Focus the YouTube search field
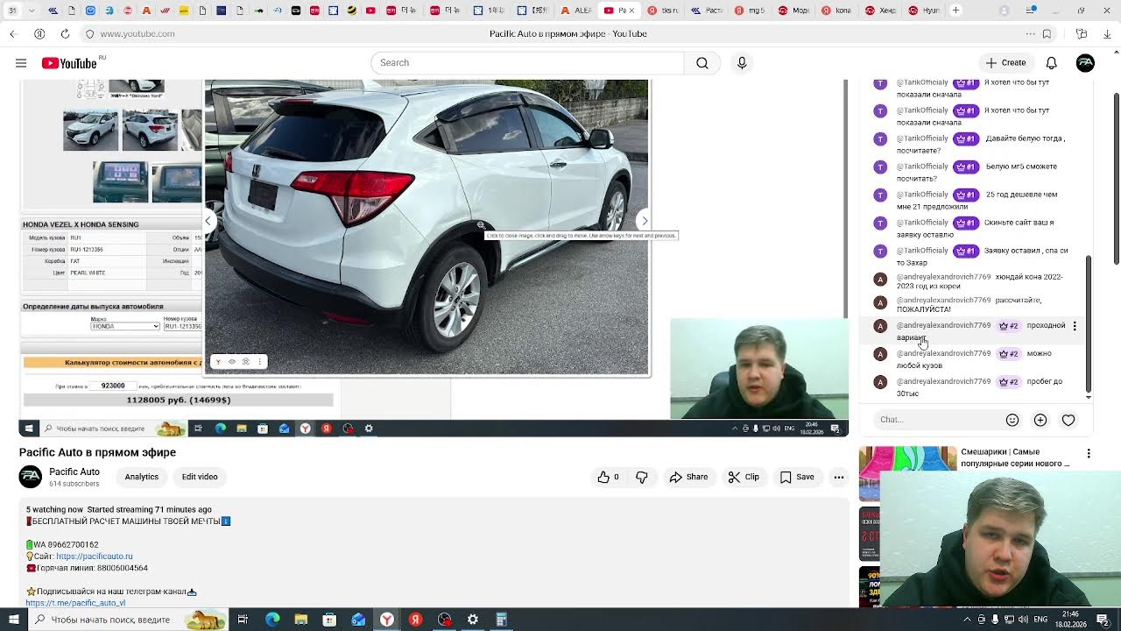 [x=527, y=63]
